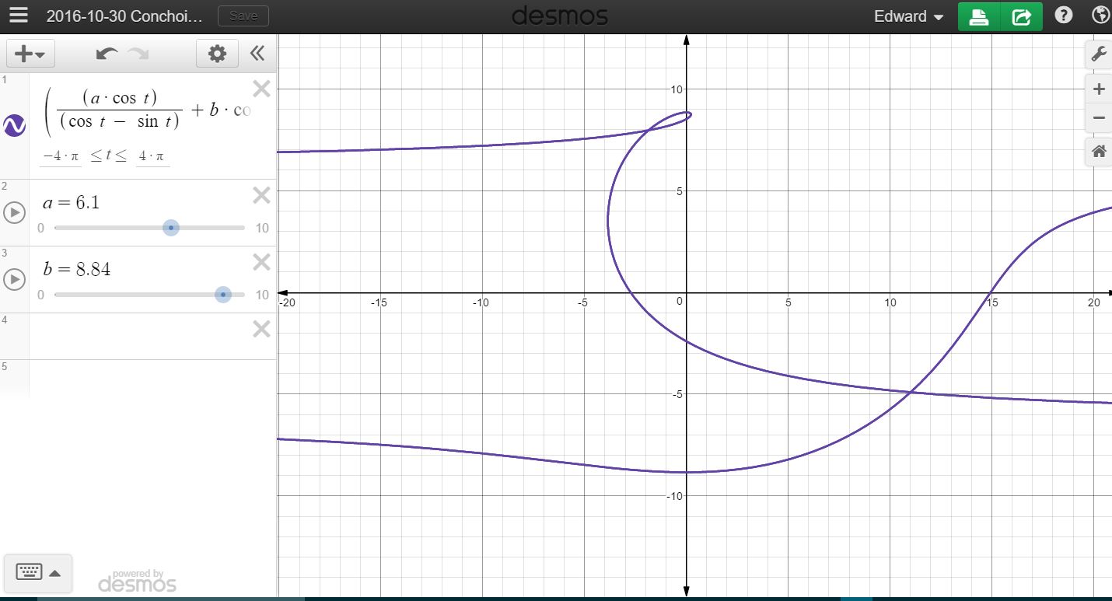The width and height of the screenshot is (1112, 601).
Task: Open the graph settings wrench panel
Action: click(1099, 54)
